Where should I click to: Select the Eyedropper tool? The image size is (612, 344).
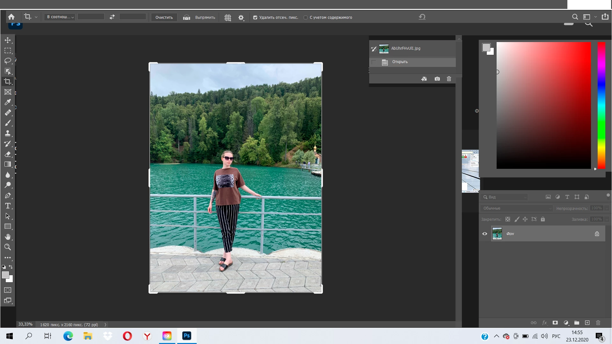pos(8,102)
